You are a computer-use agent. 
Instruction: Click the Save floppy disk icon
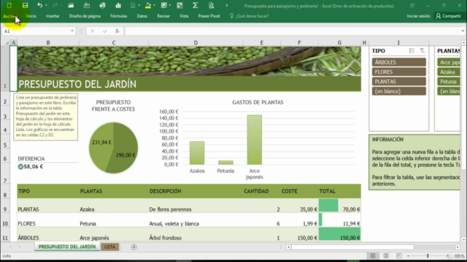point(25,5)
